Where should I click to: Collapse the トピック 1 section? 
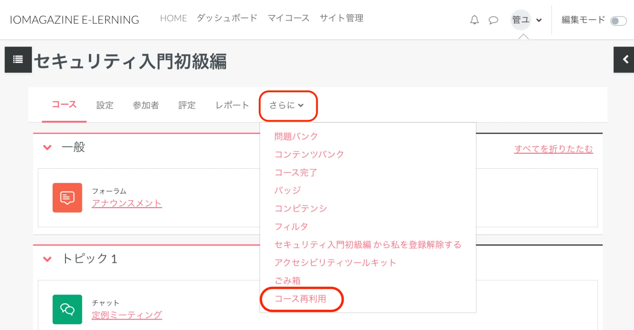48,259
